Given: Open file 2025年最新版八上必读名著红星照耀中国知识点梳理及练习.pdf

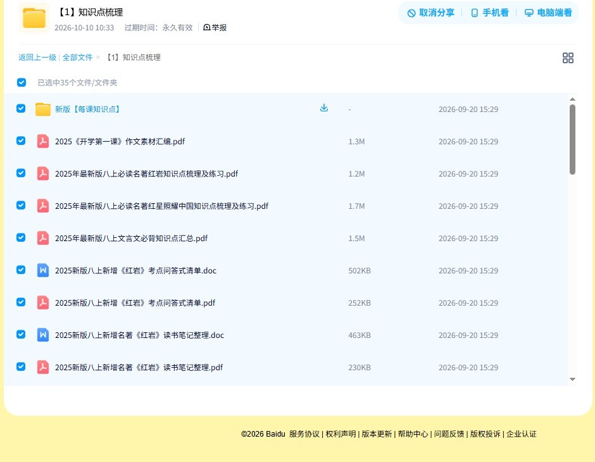Looking at the screenshot, I should 161,206.
